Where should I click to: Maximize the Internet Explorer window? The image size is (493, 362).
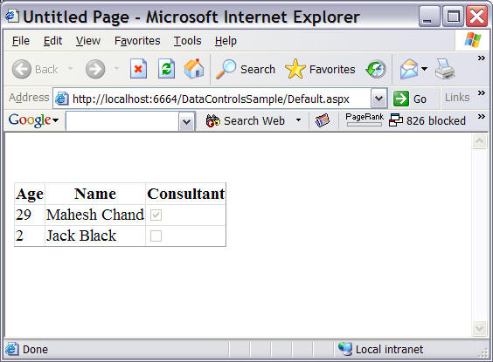pos(453,16)
